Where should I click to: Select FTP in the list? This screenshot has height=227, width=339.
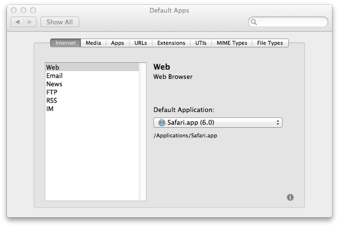coord(92,92)
